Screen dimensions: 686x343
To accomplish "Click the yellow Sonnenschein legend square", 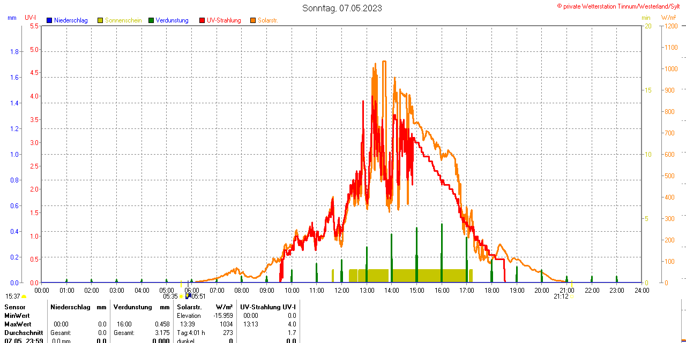I will pyautogui.click(x=100, y=20).
